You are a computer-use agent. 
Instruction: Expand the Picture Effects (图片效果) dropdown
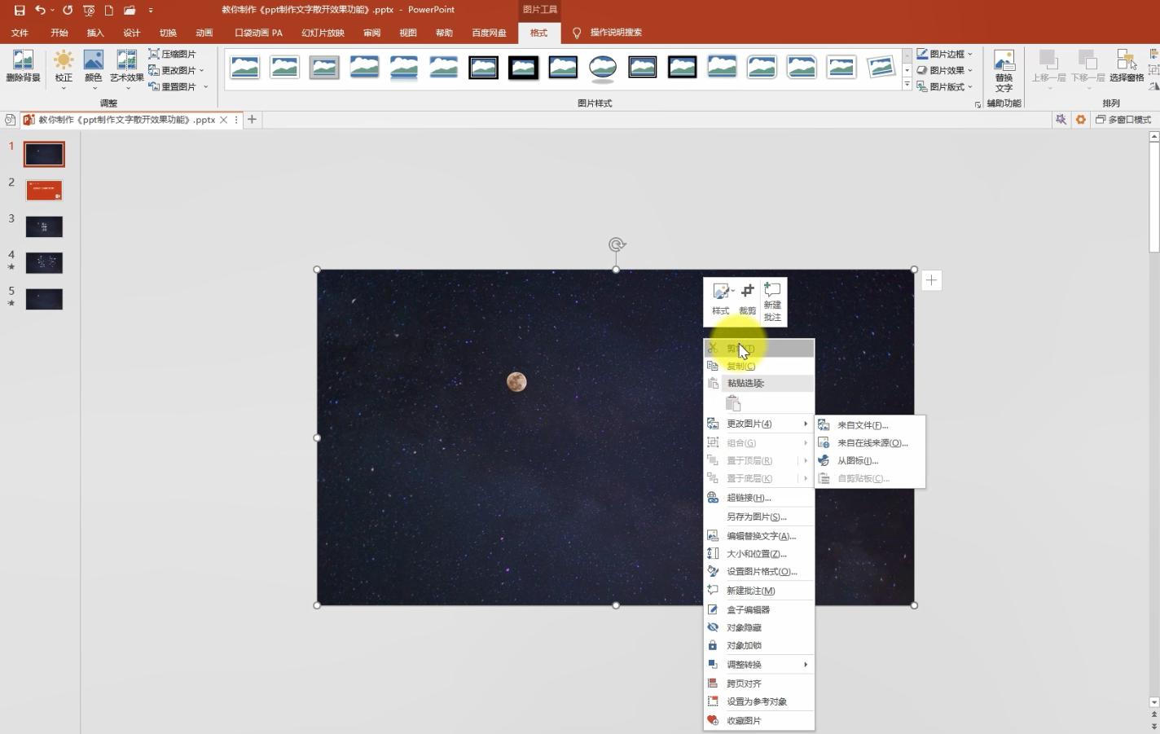pos(945,70)
